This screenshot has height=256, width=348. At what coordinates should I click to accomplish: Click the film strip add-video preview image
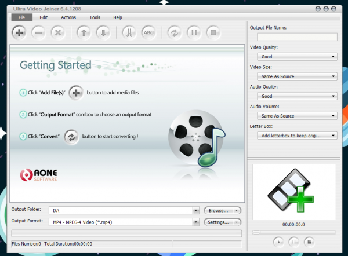click(x=291, y=190)
